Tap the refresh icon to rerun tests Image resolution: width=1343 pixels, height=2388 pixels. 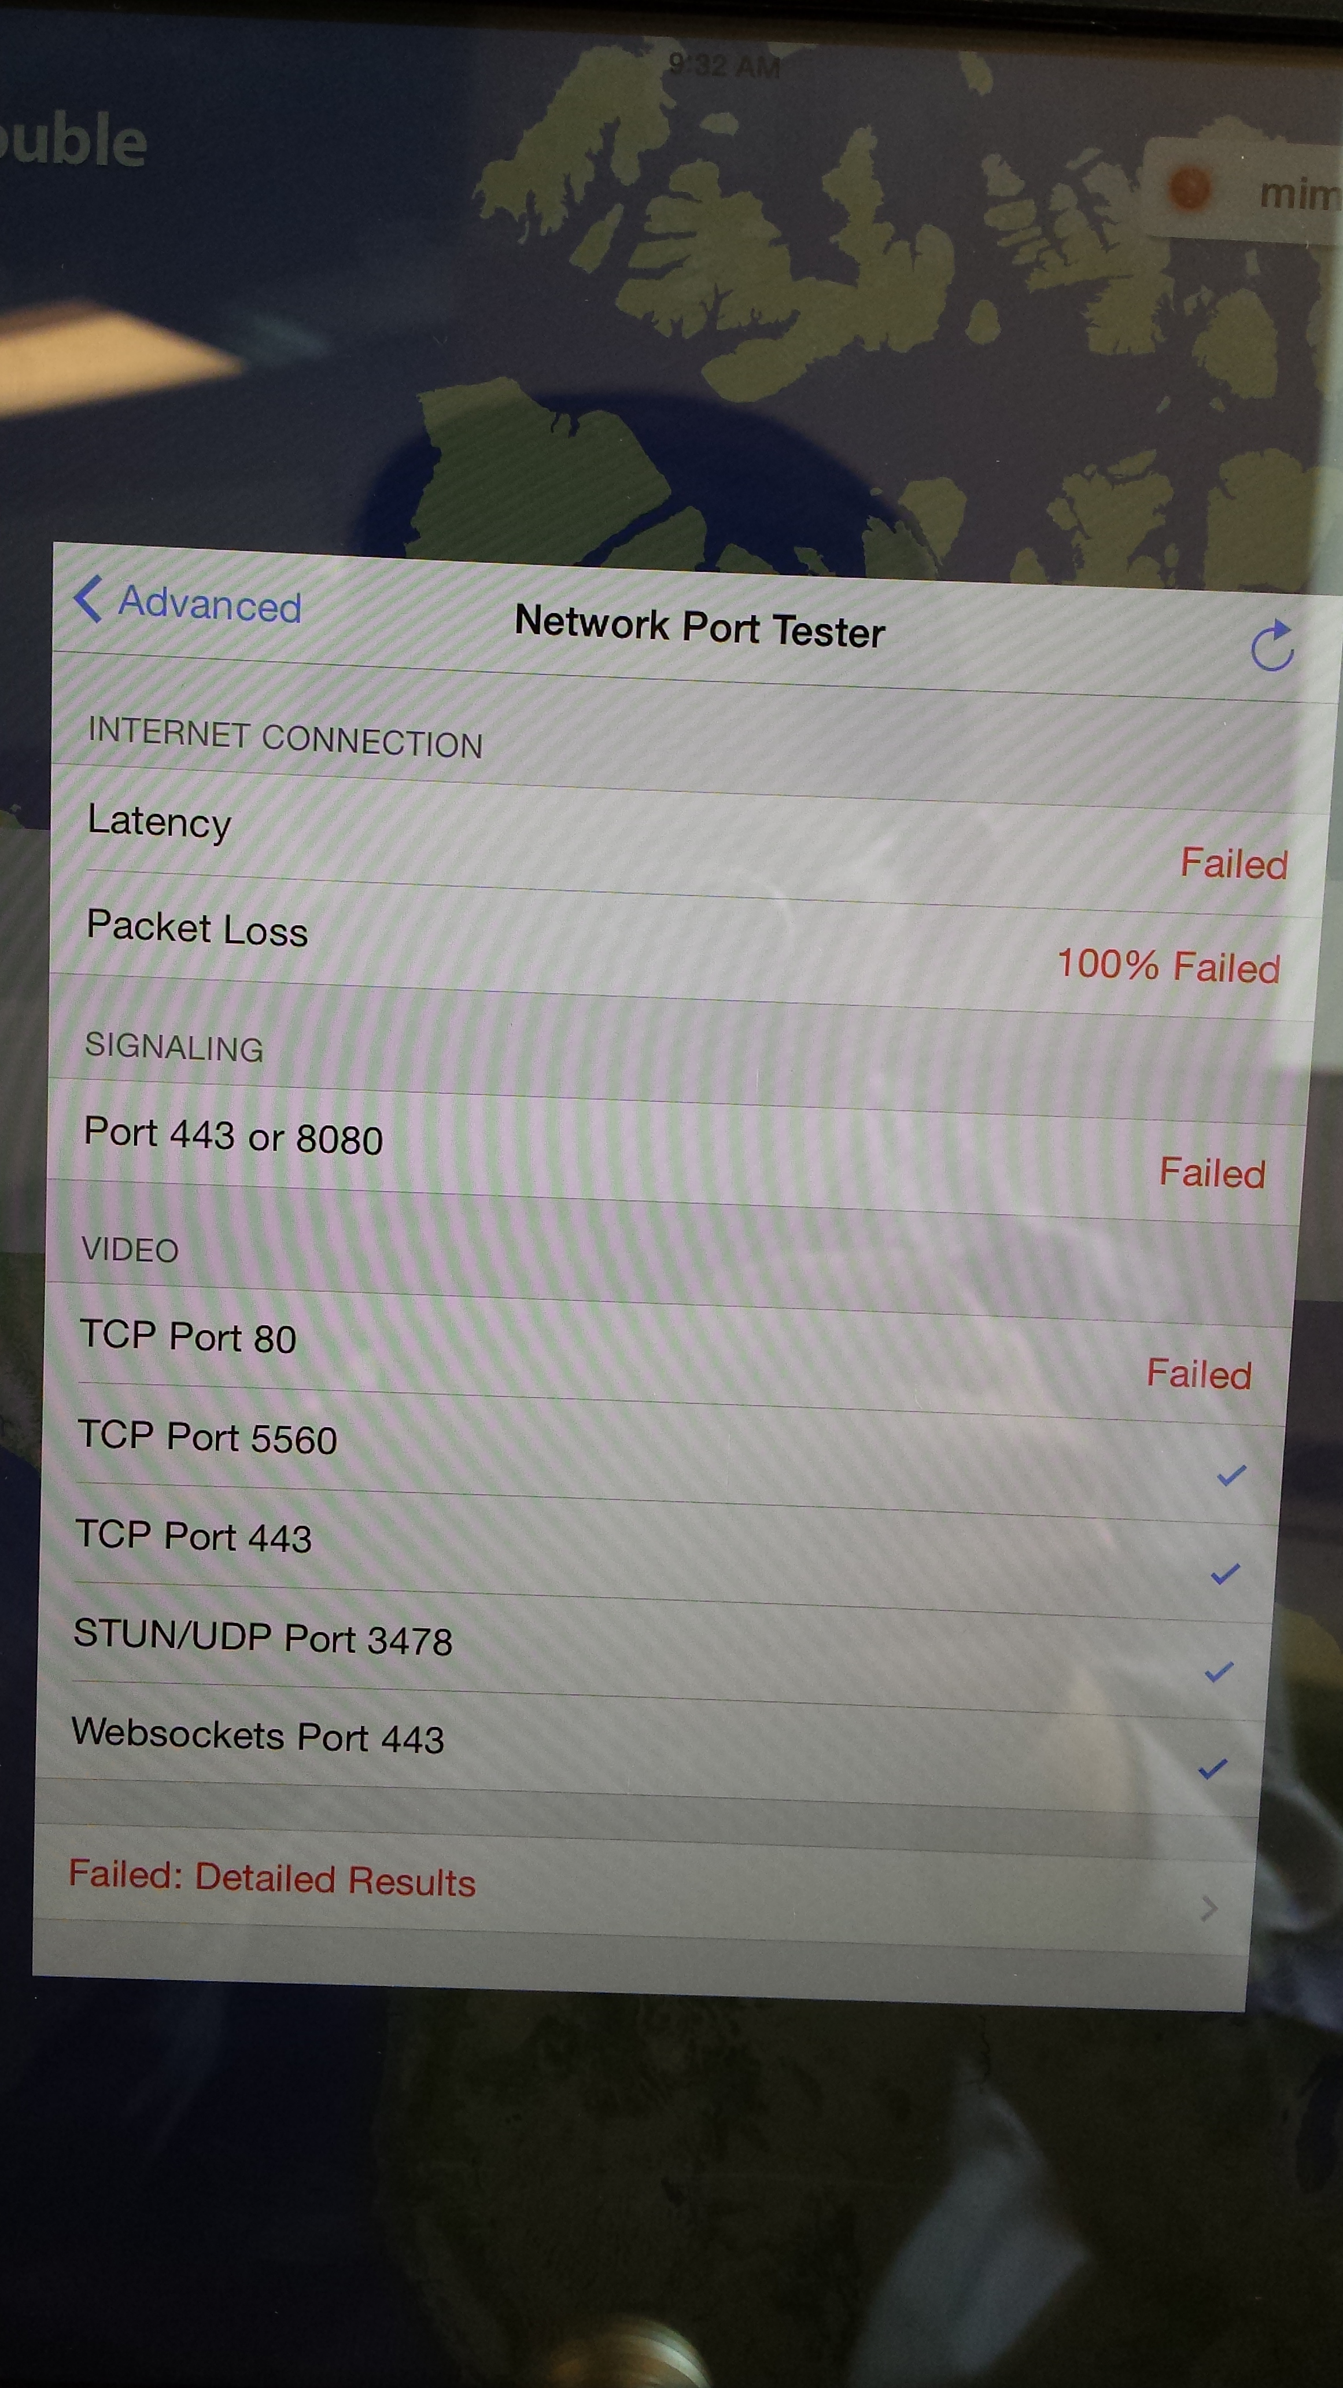pyautogui.click(x=1272, y=645)
